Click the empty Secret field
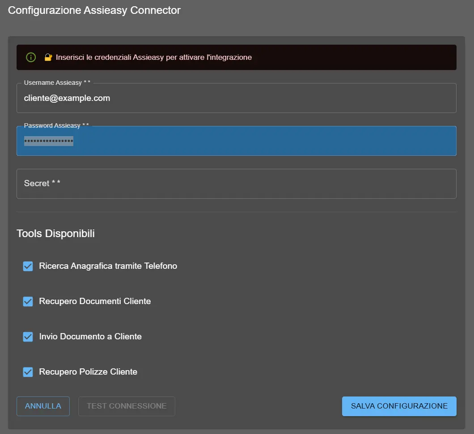The width and height of the screenshot is (474, 434). pyautogui.click(x=224, y=184)
